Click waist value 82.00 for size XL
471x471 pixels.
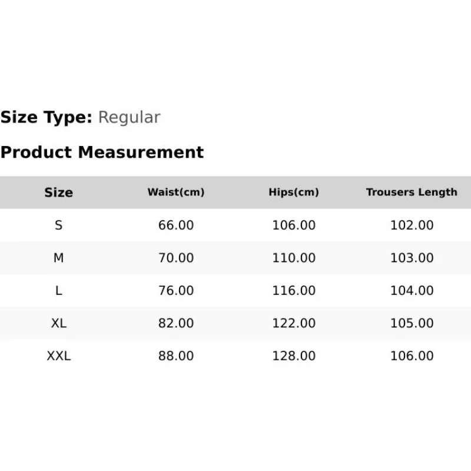tap(176, 323)
